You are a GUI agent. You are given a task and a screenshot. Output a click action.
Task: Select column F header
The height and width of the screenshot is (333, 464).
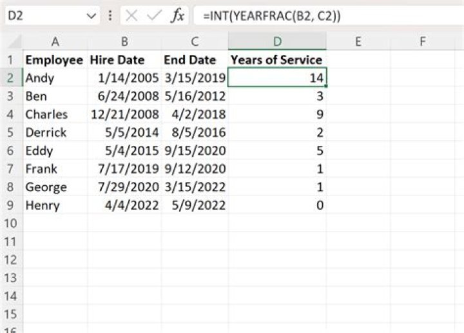click(x=423, y=41)
